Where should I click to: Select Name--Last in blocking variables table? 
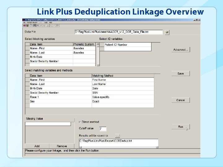pos(51,53)
